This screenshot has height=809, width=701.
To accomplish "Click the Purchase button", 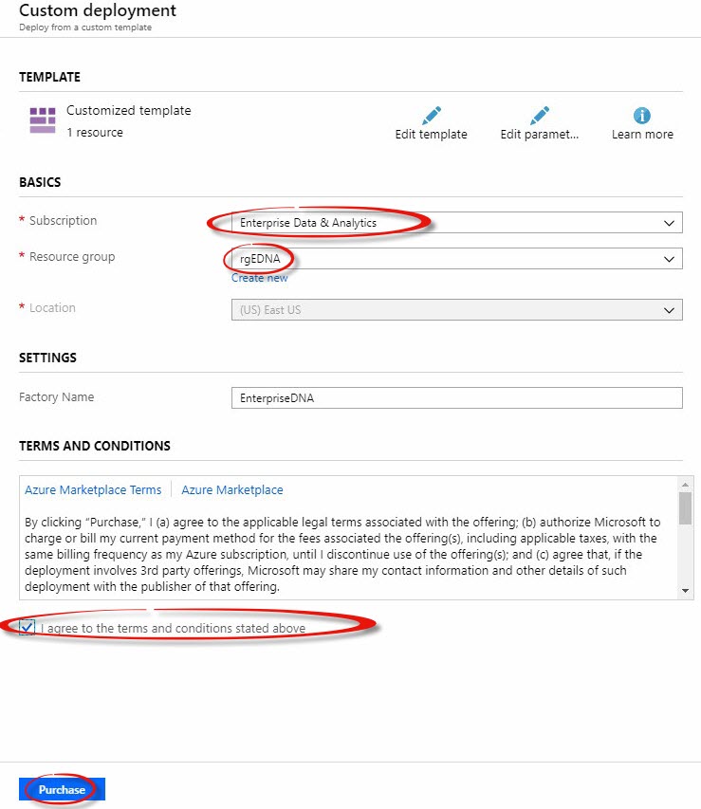I will [x=62, y=789].
